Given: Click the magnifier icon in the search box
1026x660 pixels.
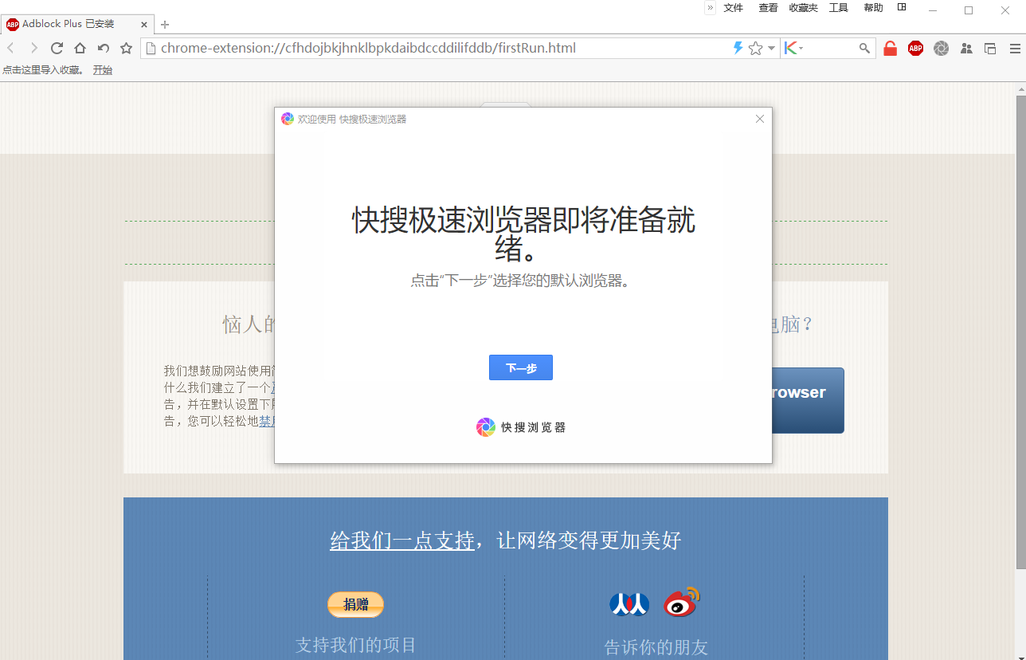Looking at the screenshot, I should 864,48.
